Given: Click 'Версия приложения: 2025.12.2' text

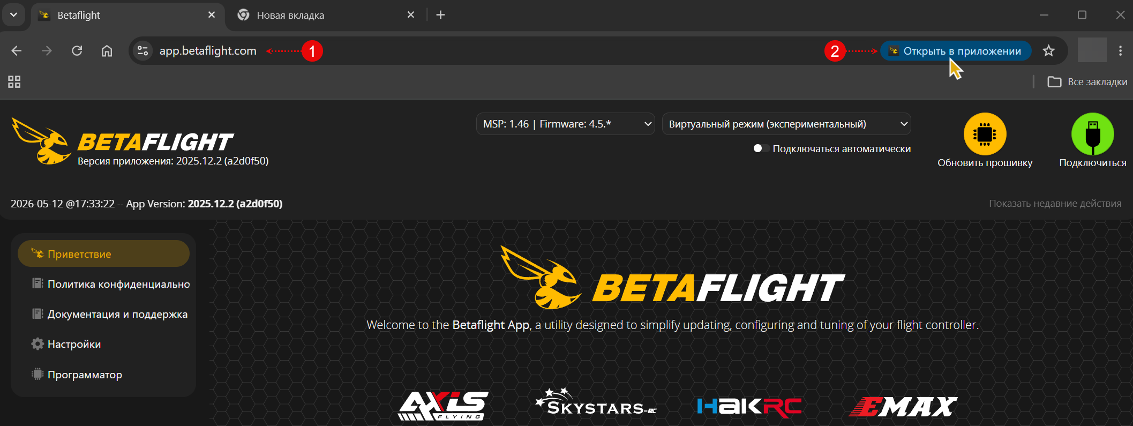Looking at the screenshot, I should point(173,161).
